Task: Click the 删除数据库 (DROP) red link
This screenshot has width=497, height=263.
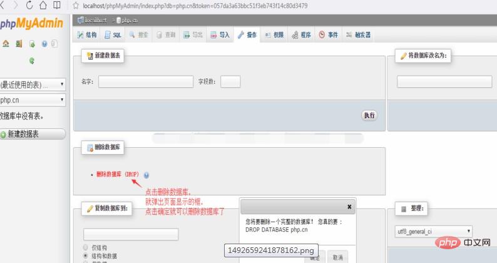Action: (118, 174)
